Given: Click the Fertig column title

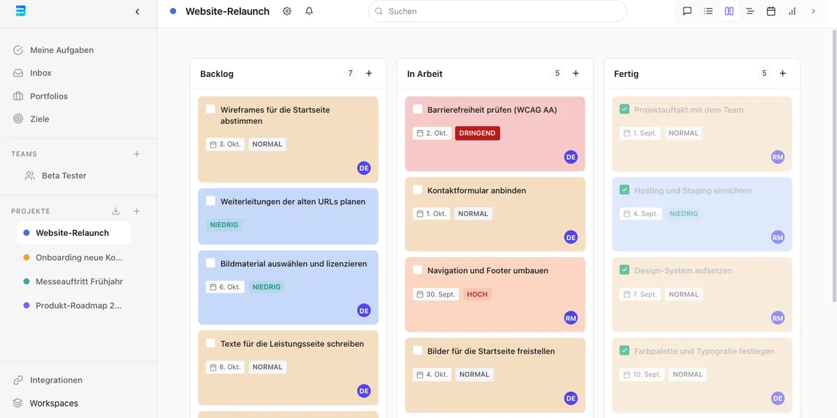Looking at the screenshot, I should click(x=626, y=74).
